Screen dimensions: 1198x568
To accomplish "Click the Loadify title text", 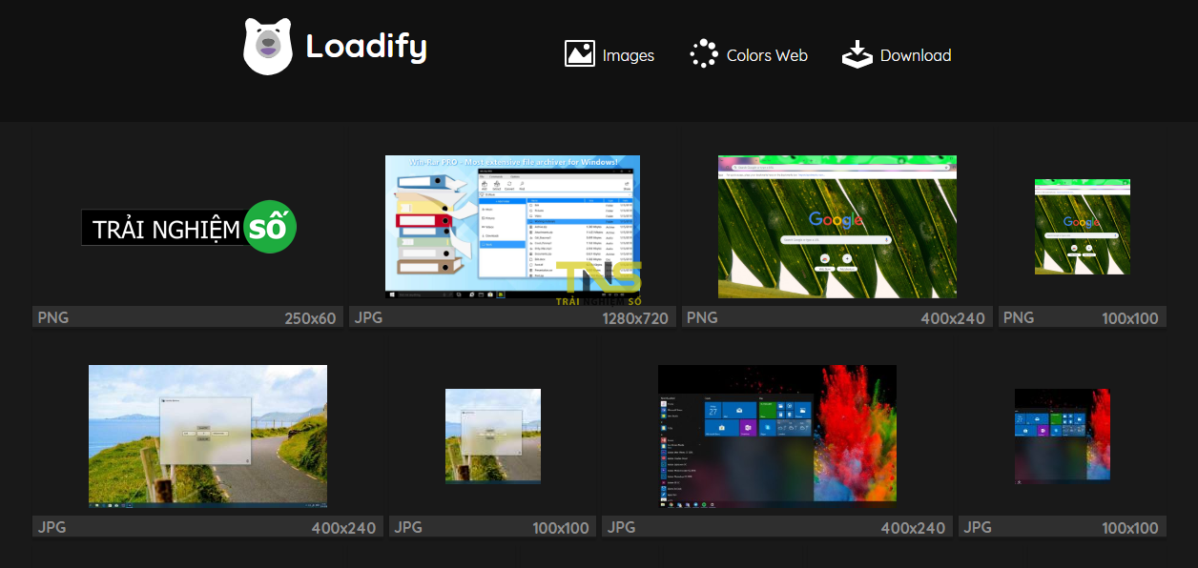I will [x=366, y=46].
